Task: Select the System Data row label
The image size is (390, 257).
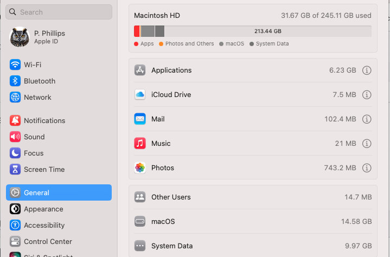Action: click(172, 246)
